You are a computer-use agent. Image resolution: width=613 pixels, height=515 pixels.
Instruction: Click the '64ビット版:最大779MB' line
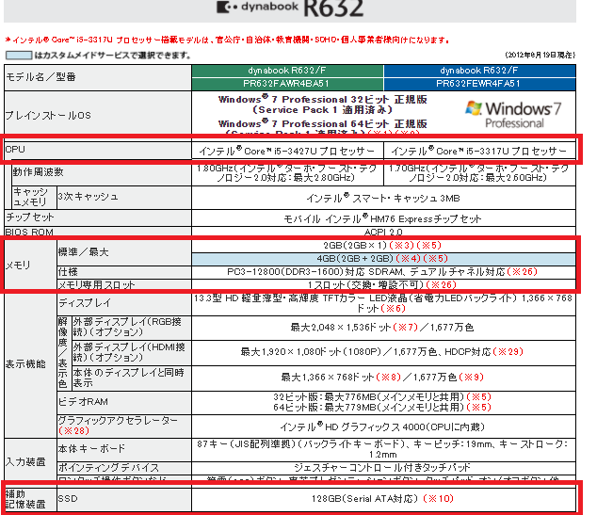(x=382, y=407)
